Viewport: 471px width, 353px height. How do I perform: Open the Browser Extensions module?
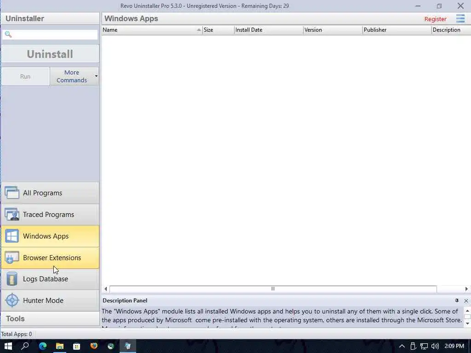tap(50, 257)
